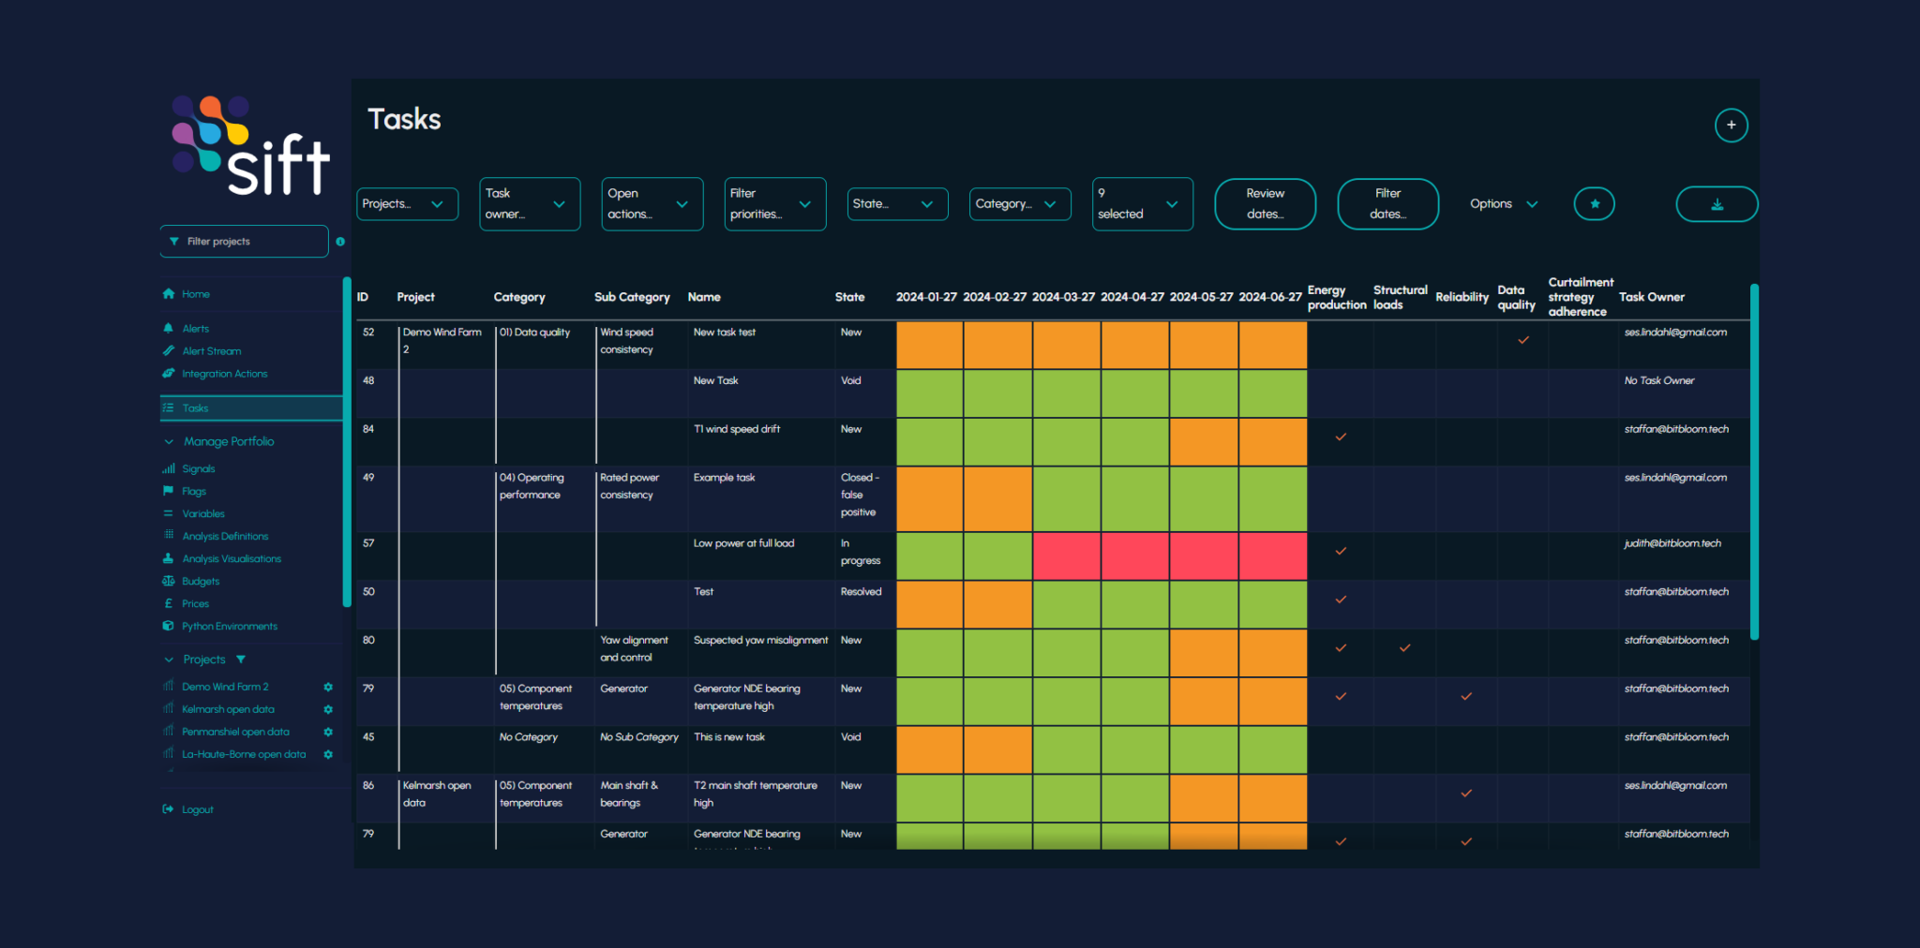Open the Python Environments page
This screenshot has width=1920, height=948.
pos(230,626)
